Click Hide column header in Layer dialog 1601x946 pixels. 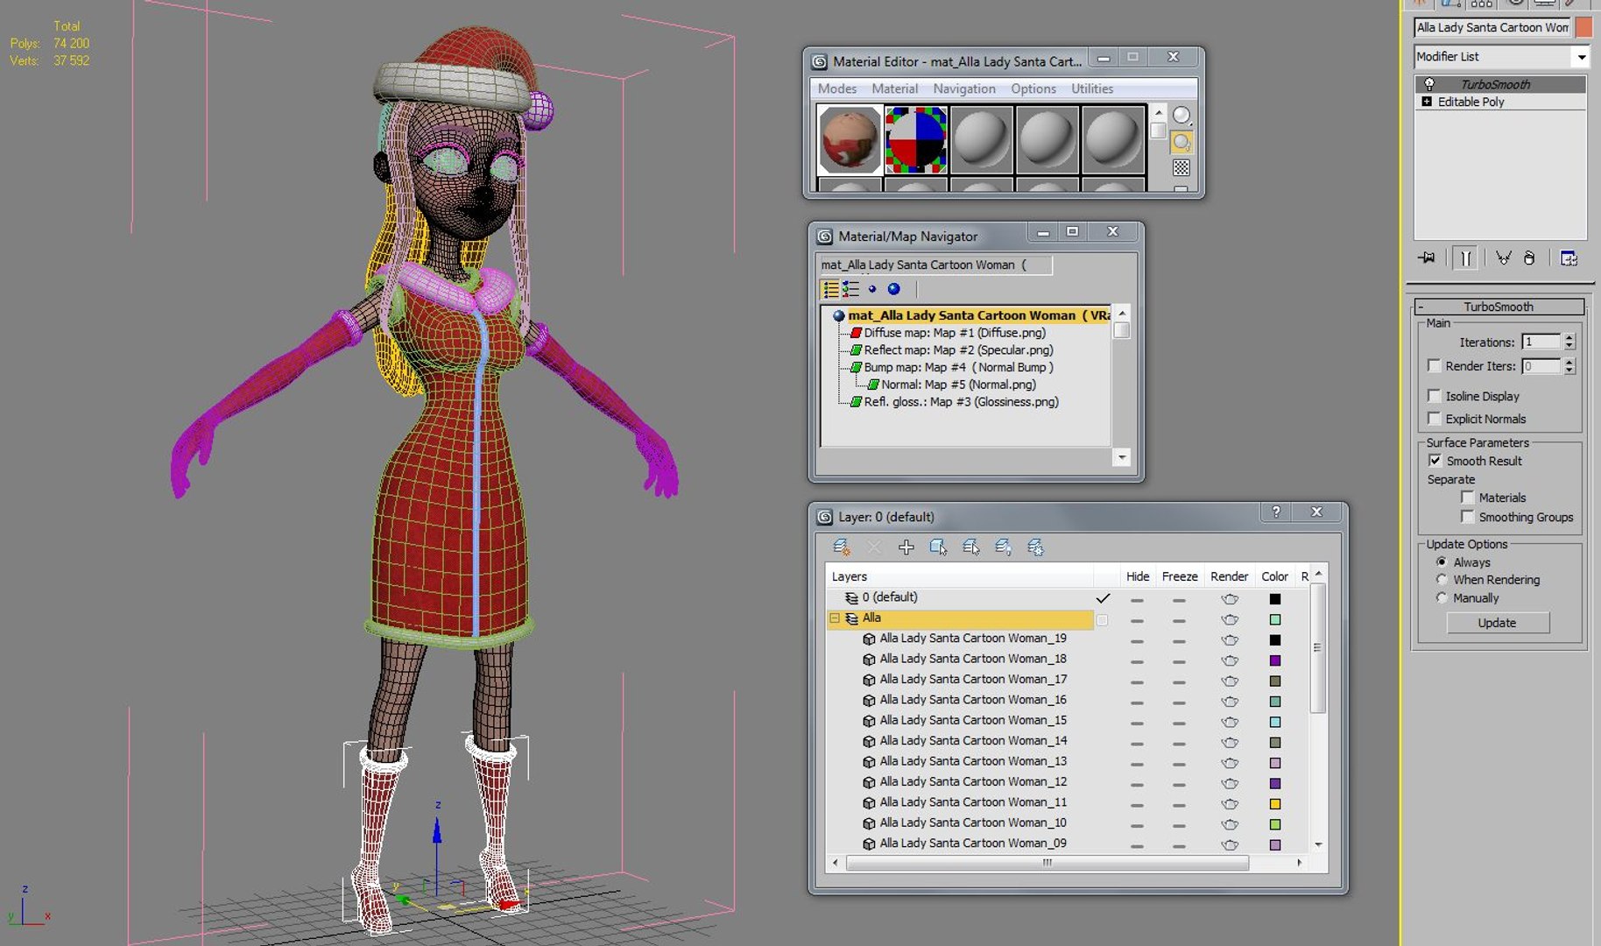tap(1138, 576)
